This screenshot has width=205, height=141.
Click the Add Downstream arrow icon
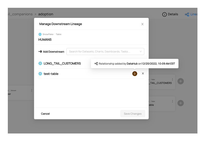40,52
